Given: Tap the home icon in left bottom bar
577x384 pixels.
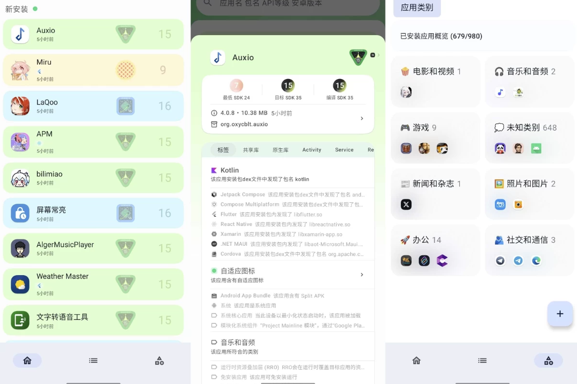Looking at the screenshot, I should click(x=27, y=360).
